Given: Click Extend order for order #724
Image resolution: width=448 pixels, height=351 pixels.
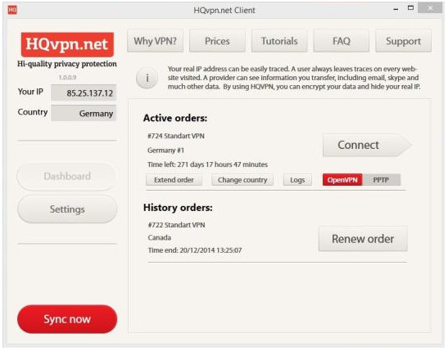Looking at the screenshot, I should coord(174,180).
